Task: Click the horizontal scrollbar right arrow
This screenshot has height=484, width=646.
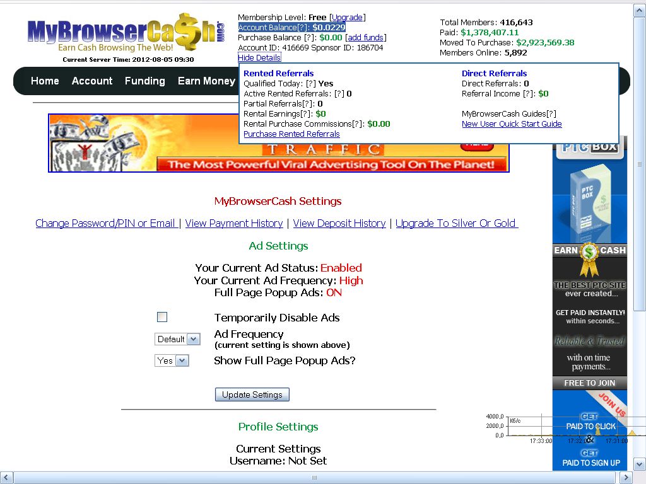Action: pos(626,478)
